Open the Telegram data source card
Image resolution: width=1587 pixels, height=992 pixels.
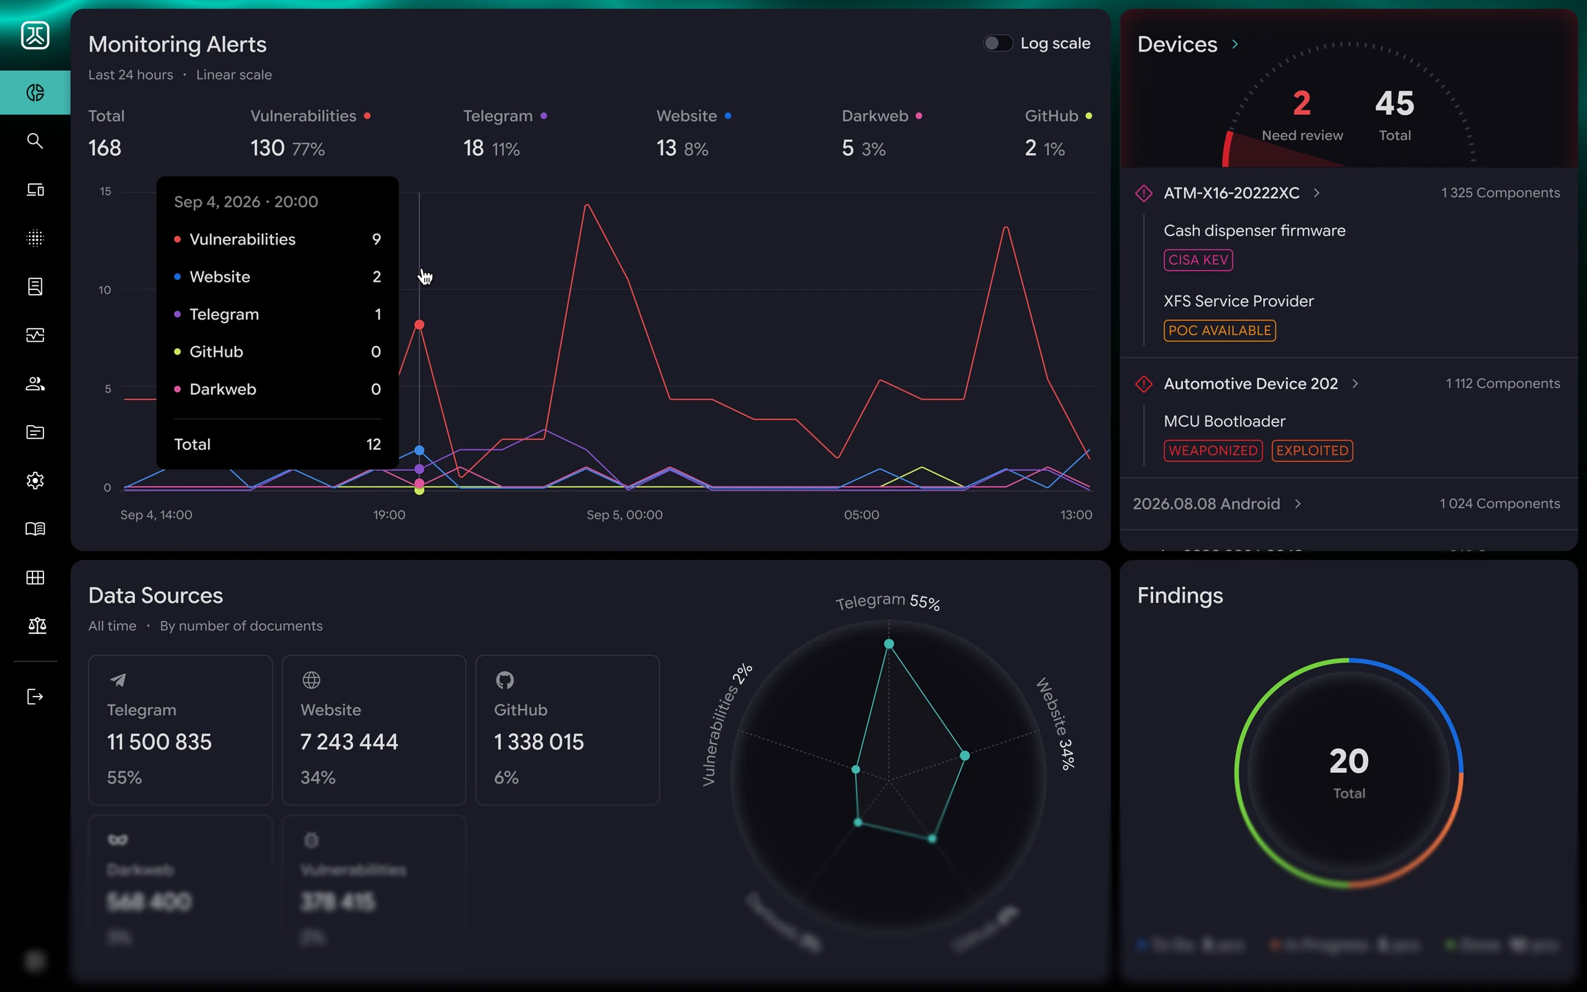point(180,730)
